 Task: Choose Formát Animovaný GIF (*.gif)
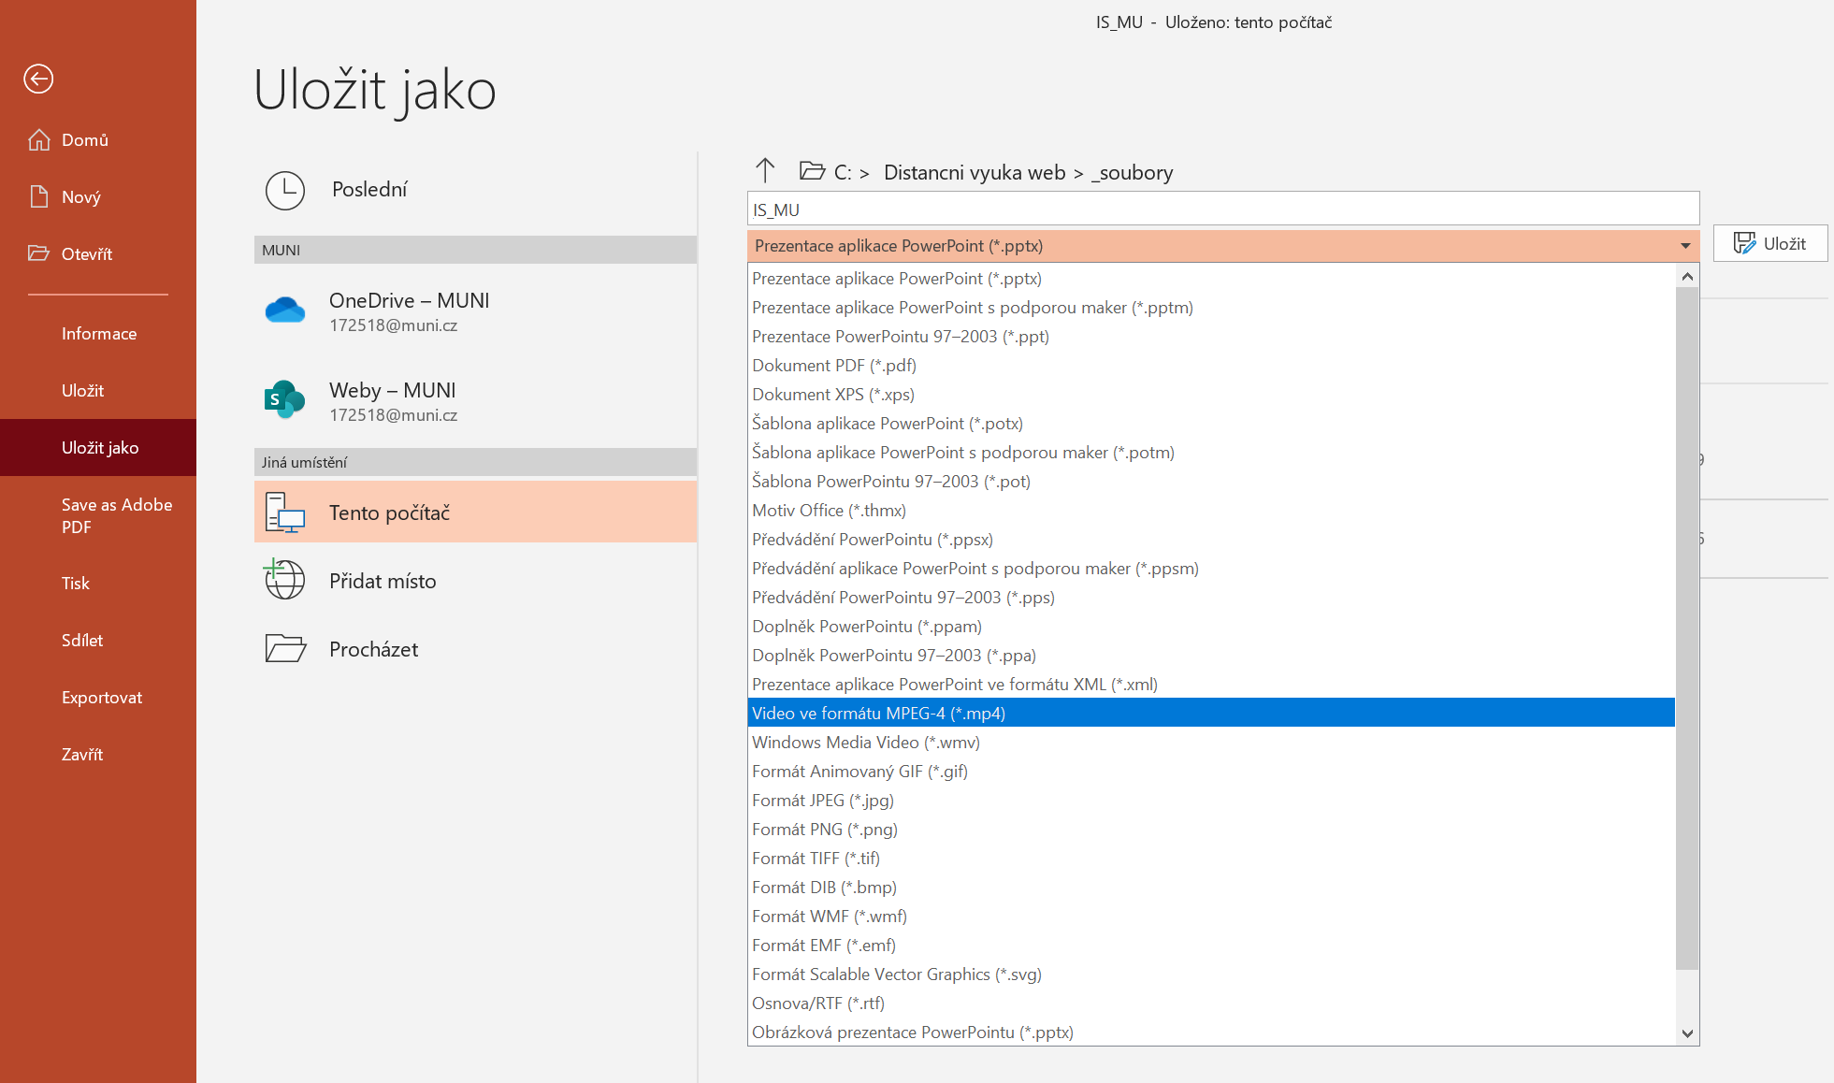[1211, 772]
